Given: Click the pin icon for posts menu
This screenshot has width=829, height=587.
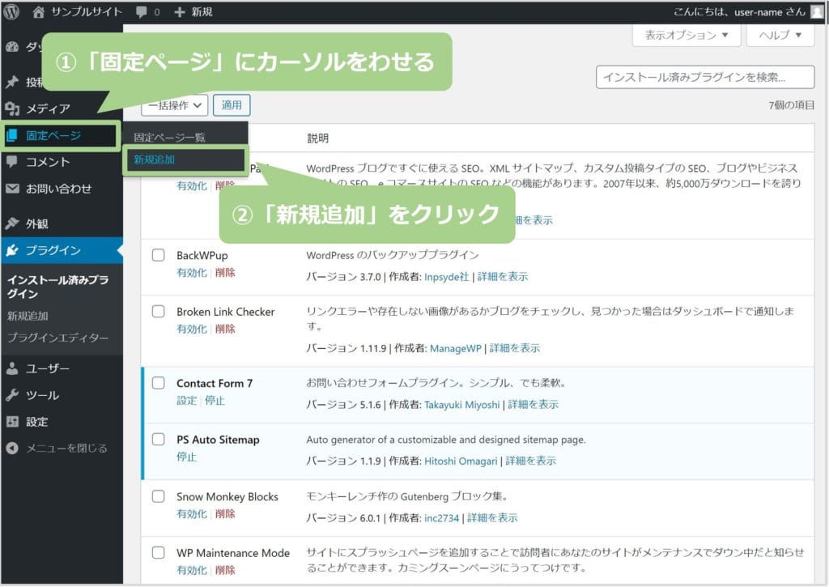Looking at the screenshot, I should [12, 82].
